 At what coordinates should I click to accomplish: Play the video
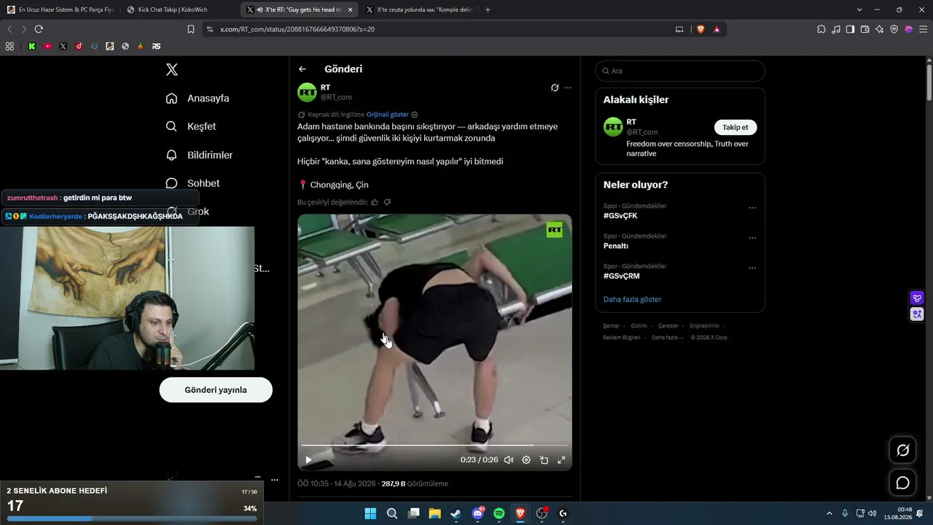tap(308, 460)
